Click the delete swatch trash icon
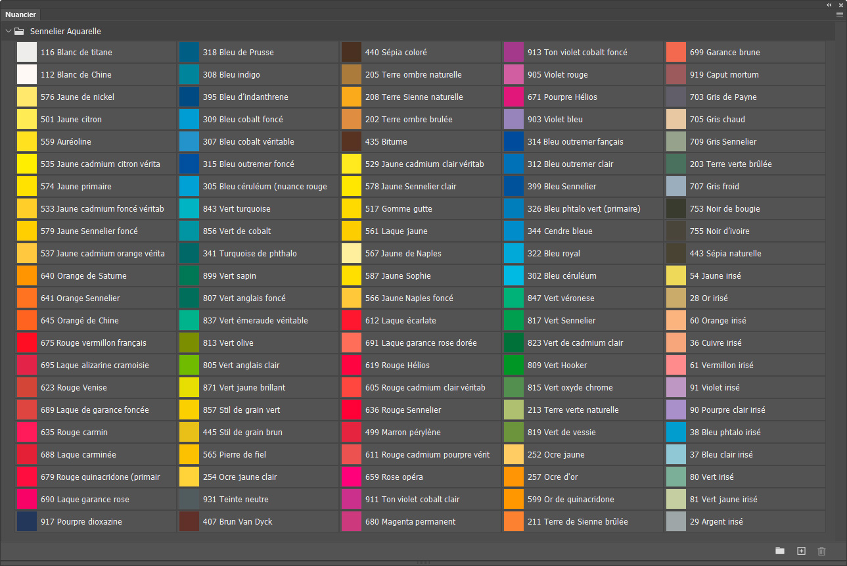The width and height of the screenshot is (847, 566). point(821,551)
